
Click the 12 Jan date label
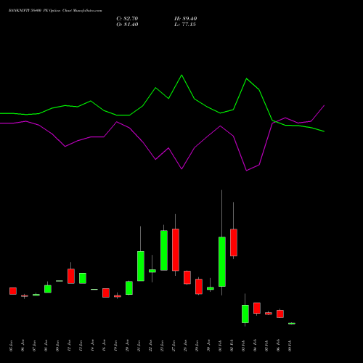pos(69,346)
